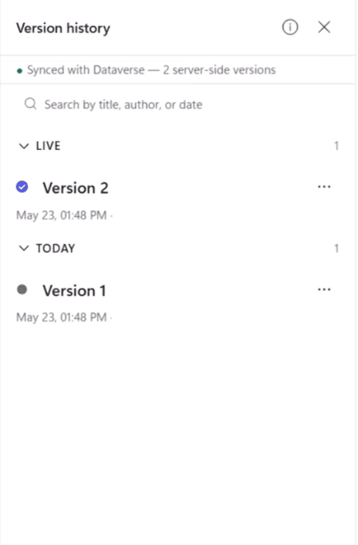Image resolution: width=358 pixels, height=545 pixels.
Task: Click the magnifying glass search icon
Action: (x=31, y=103)
